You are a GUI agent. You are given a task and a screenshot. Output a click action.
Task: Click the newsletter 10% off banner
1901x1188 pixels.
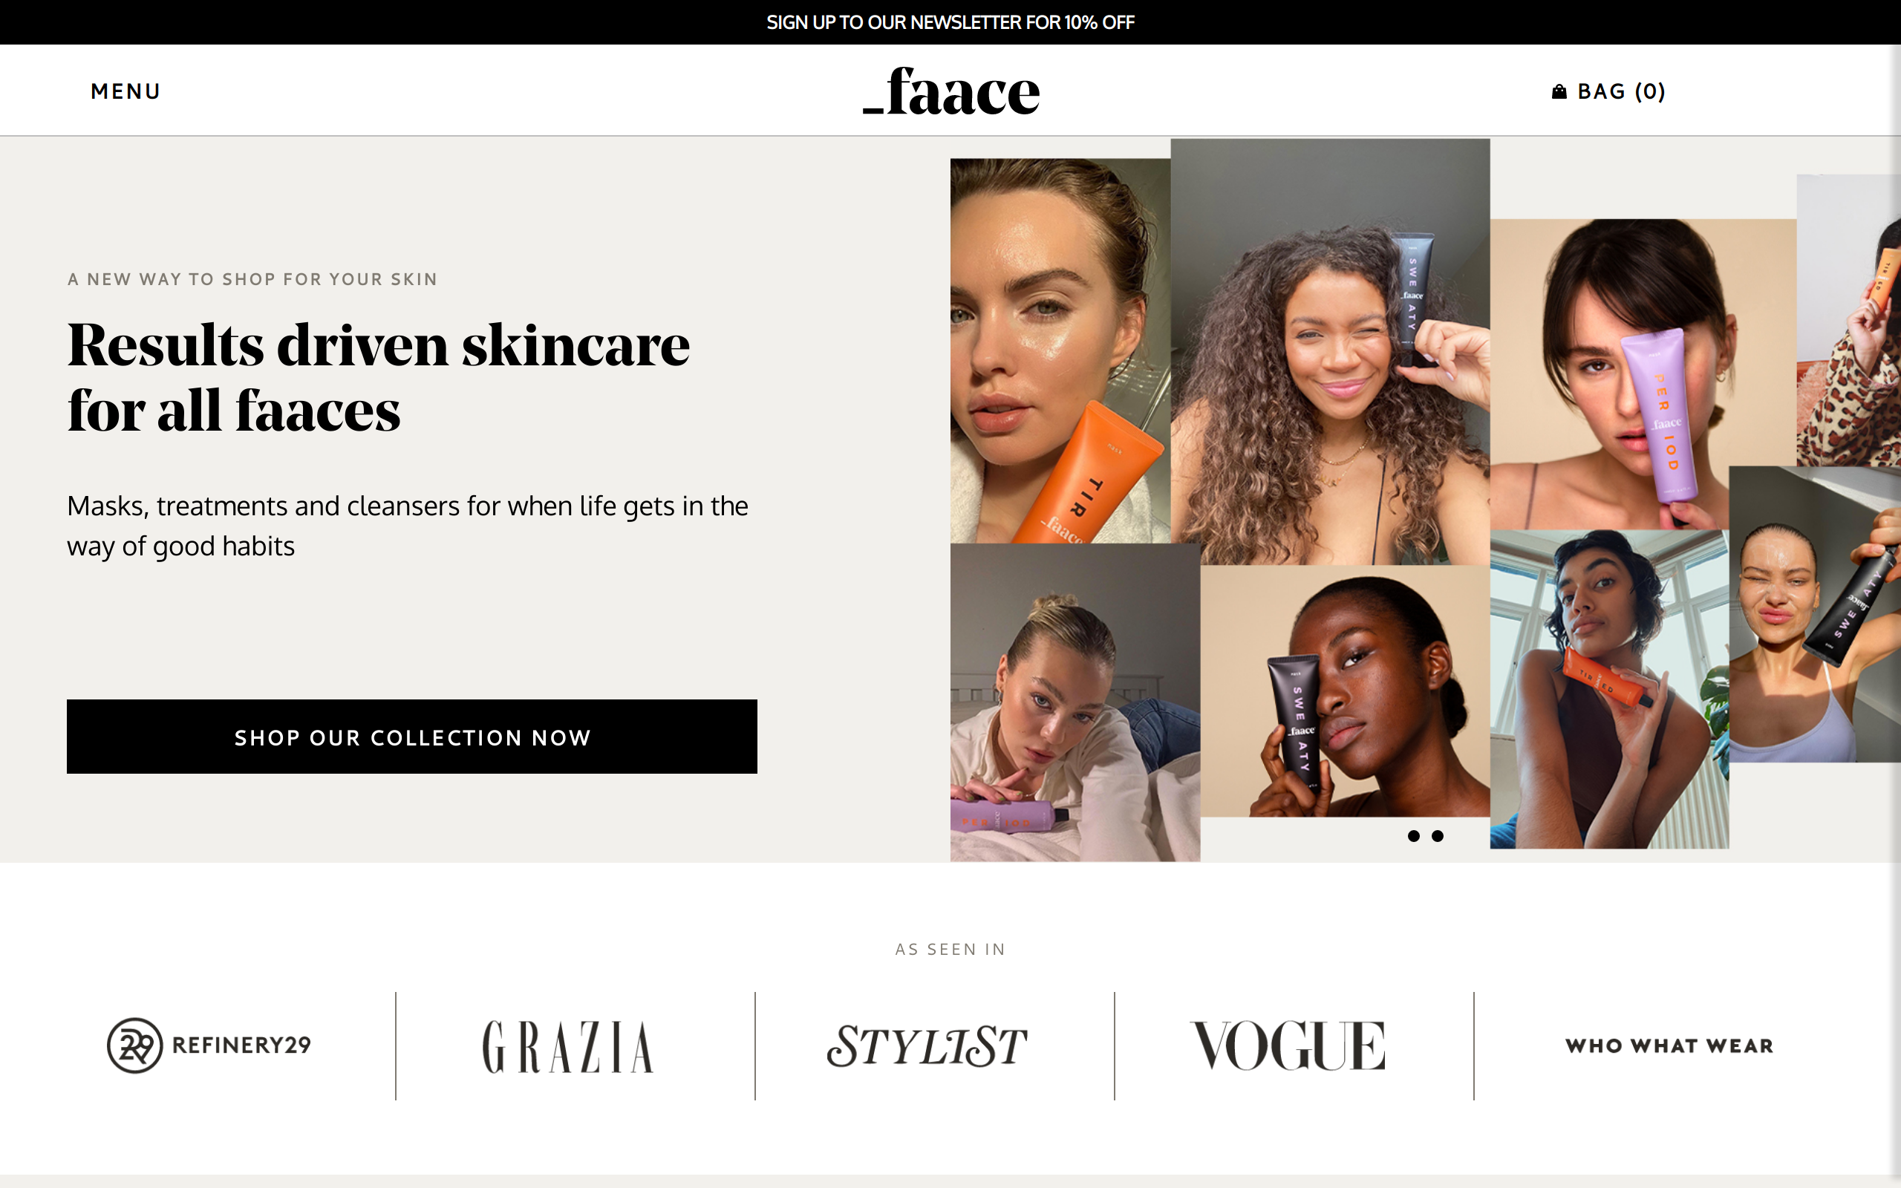coord(950,22)
